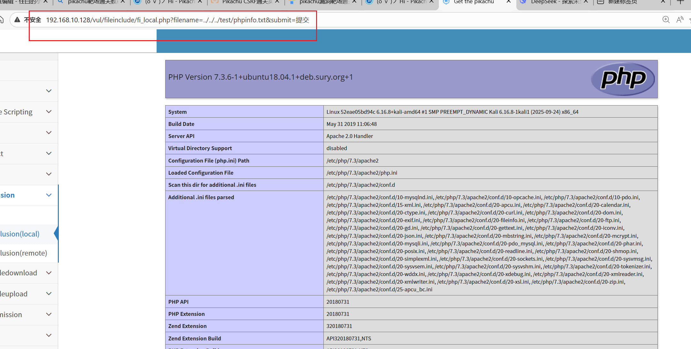This screenshot has width=691, height=349.
Task: Click the read aloud icon in address bar
Action: point(680,20)
